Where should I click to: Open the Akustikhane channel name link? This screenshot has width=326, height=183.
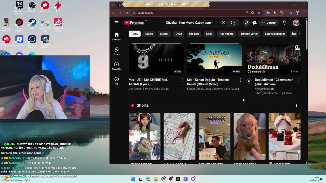pyautogui.click(x=263, y=89)
